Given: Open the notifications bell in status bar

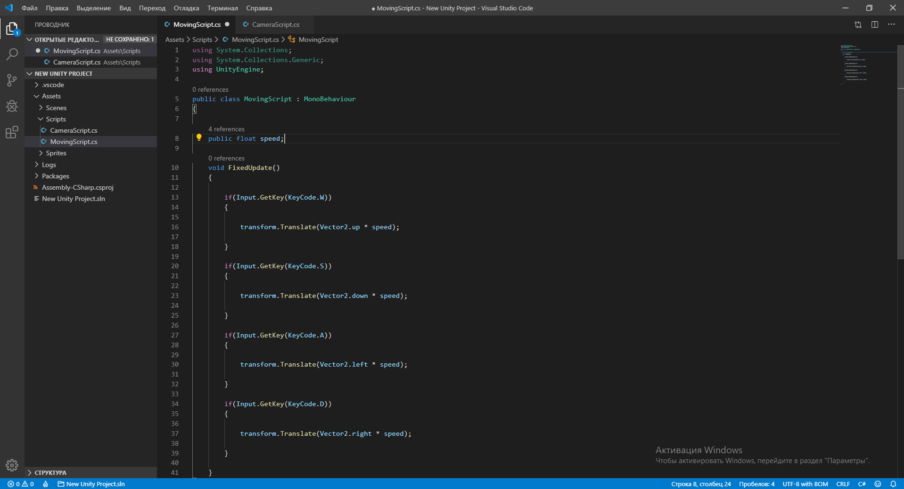Looking at the screenshot, I should click(x=893, y=484).
